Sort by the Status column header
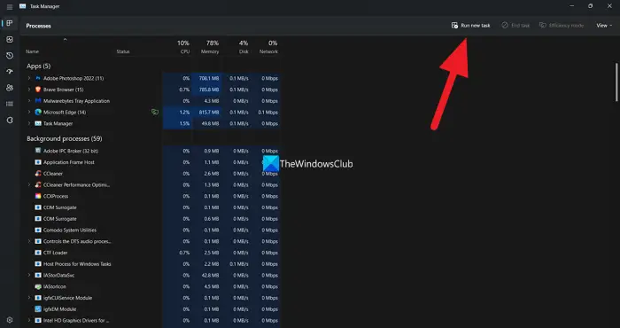The width and height of the screenshot is (620, 328). [123, 51]
